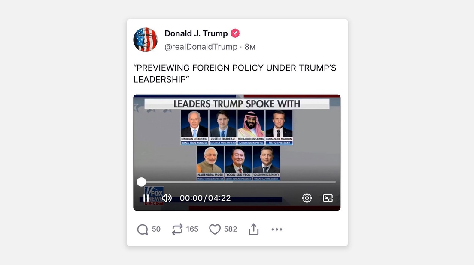Screen dimensions: 474x265
Task: Open the @realDonaldTrump handle link
Action: coord(201,47)
